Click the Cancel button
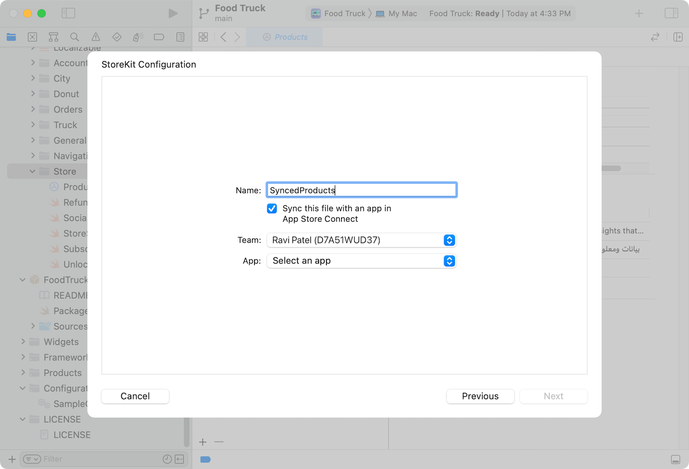The height and width of the screenshot is (469, 689). coord(135,396)
